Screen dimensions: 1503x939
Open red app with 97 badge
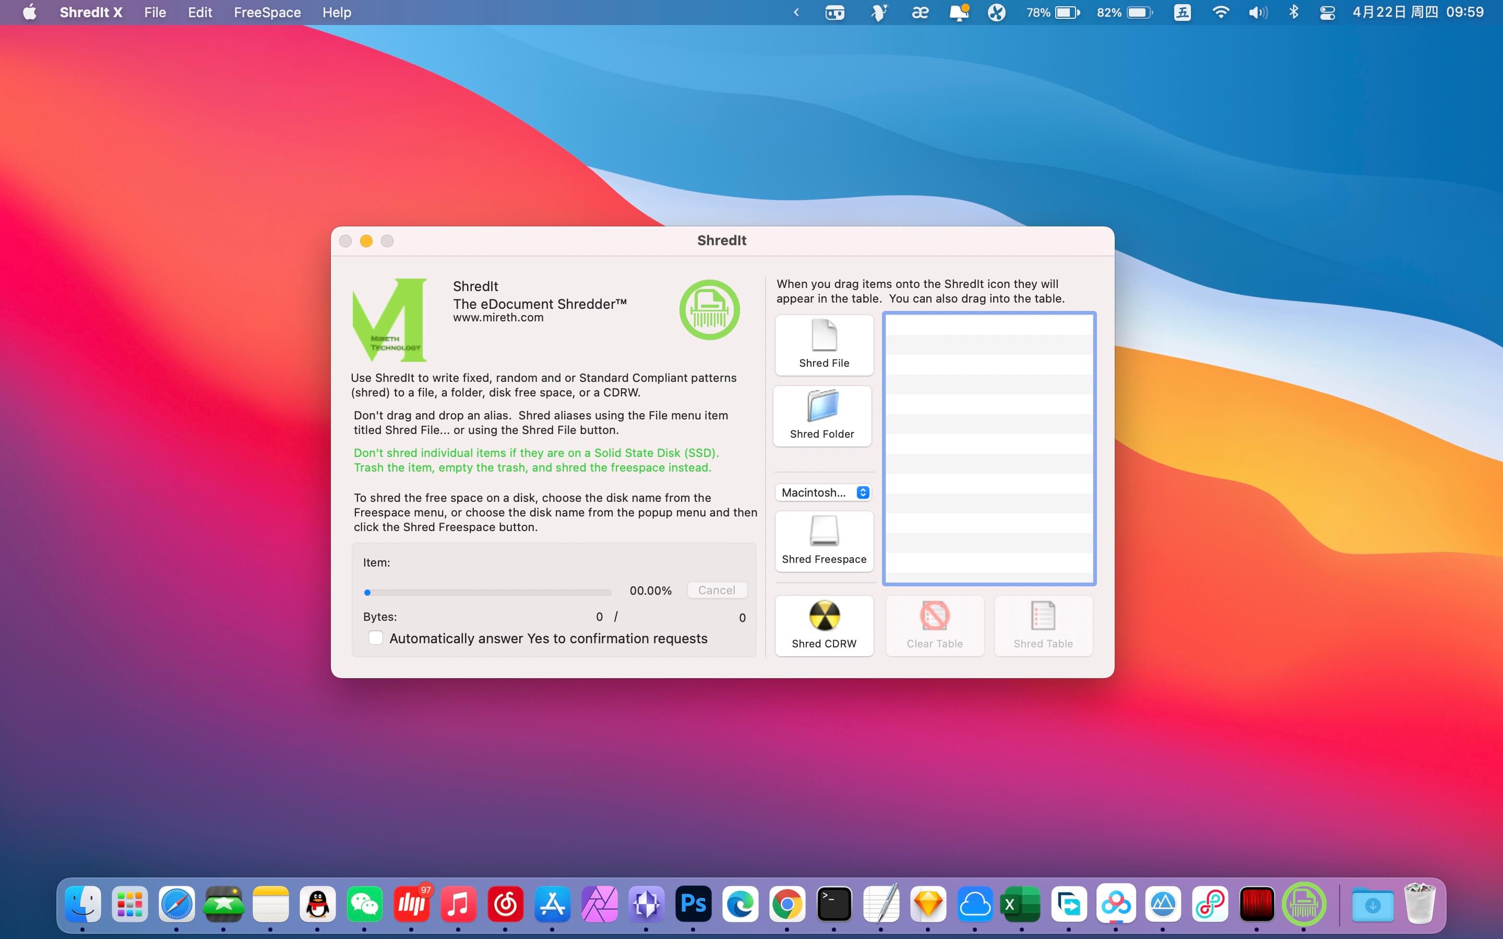[x=411, y=904]
